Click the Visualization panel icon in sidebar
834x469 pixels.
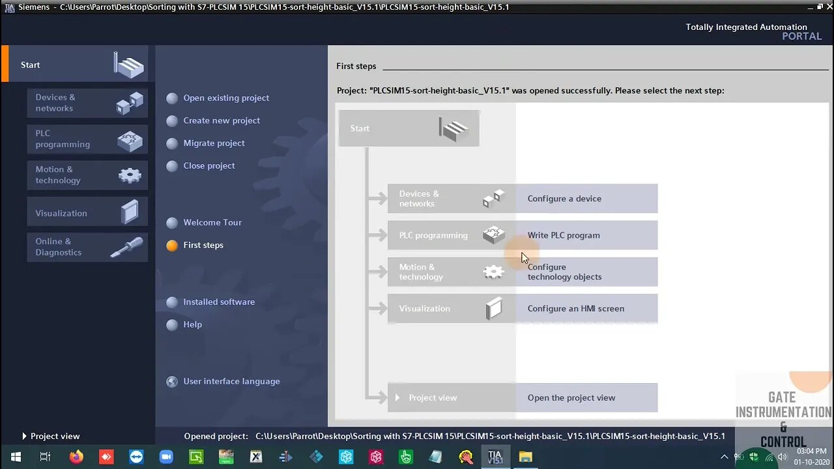130,212
